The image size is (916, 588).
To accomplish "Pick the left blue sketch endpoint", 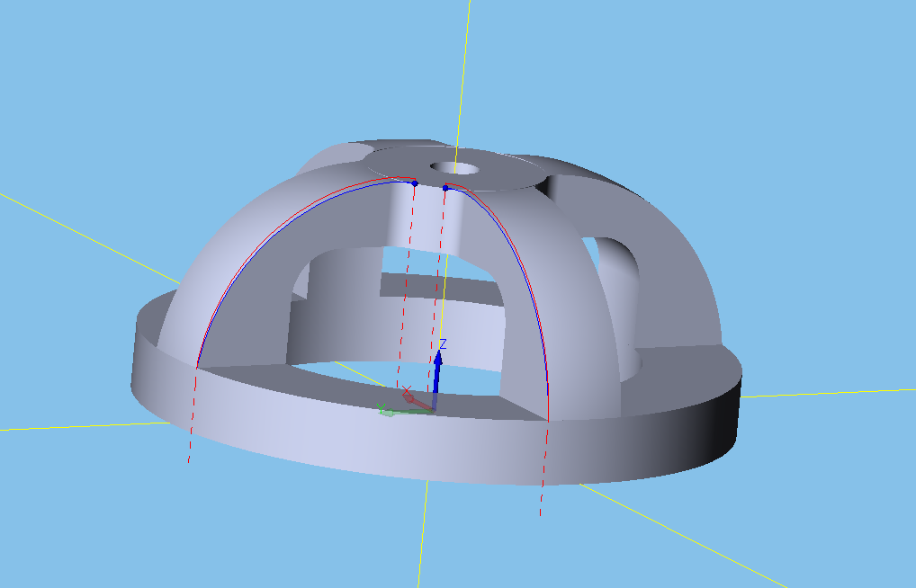I will (x=415, y=183).
